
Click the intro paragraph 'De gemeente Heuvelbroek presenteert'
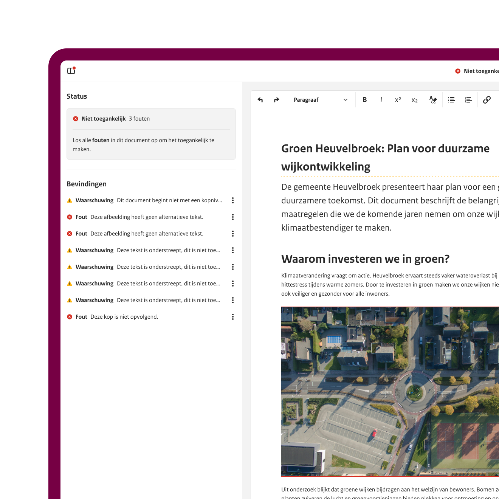point(390,207)
